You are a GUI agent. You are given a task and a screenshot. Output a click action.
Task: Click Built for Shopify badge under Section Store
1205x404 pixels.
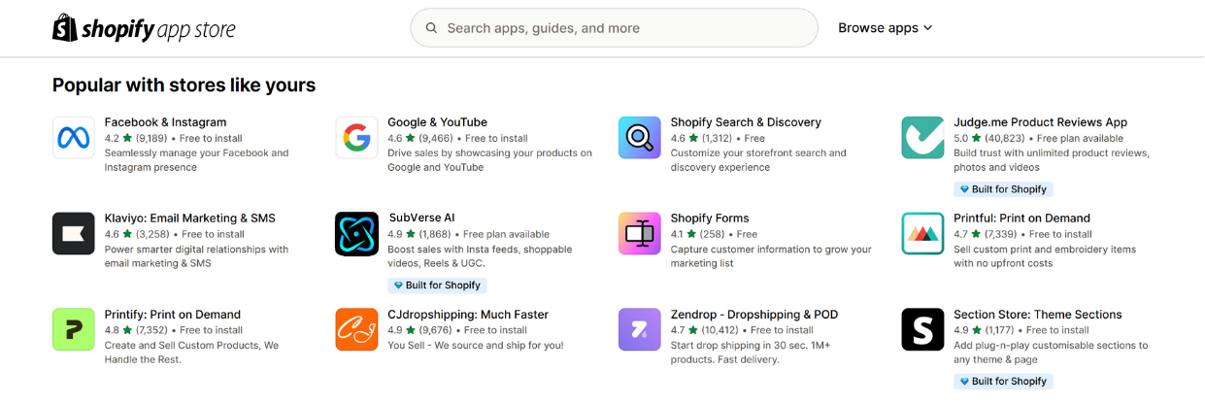[x=1003, y=382]
